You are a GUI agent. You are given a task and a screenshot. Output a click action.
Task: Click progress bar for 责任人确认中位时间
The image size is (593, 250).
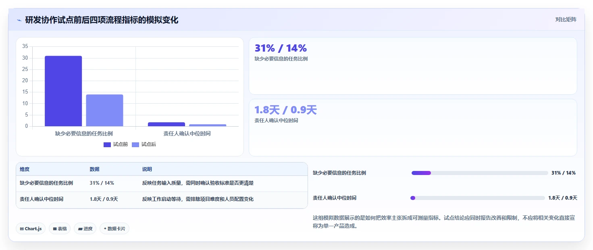[477, 198]
